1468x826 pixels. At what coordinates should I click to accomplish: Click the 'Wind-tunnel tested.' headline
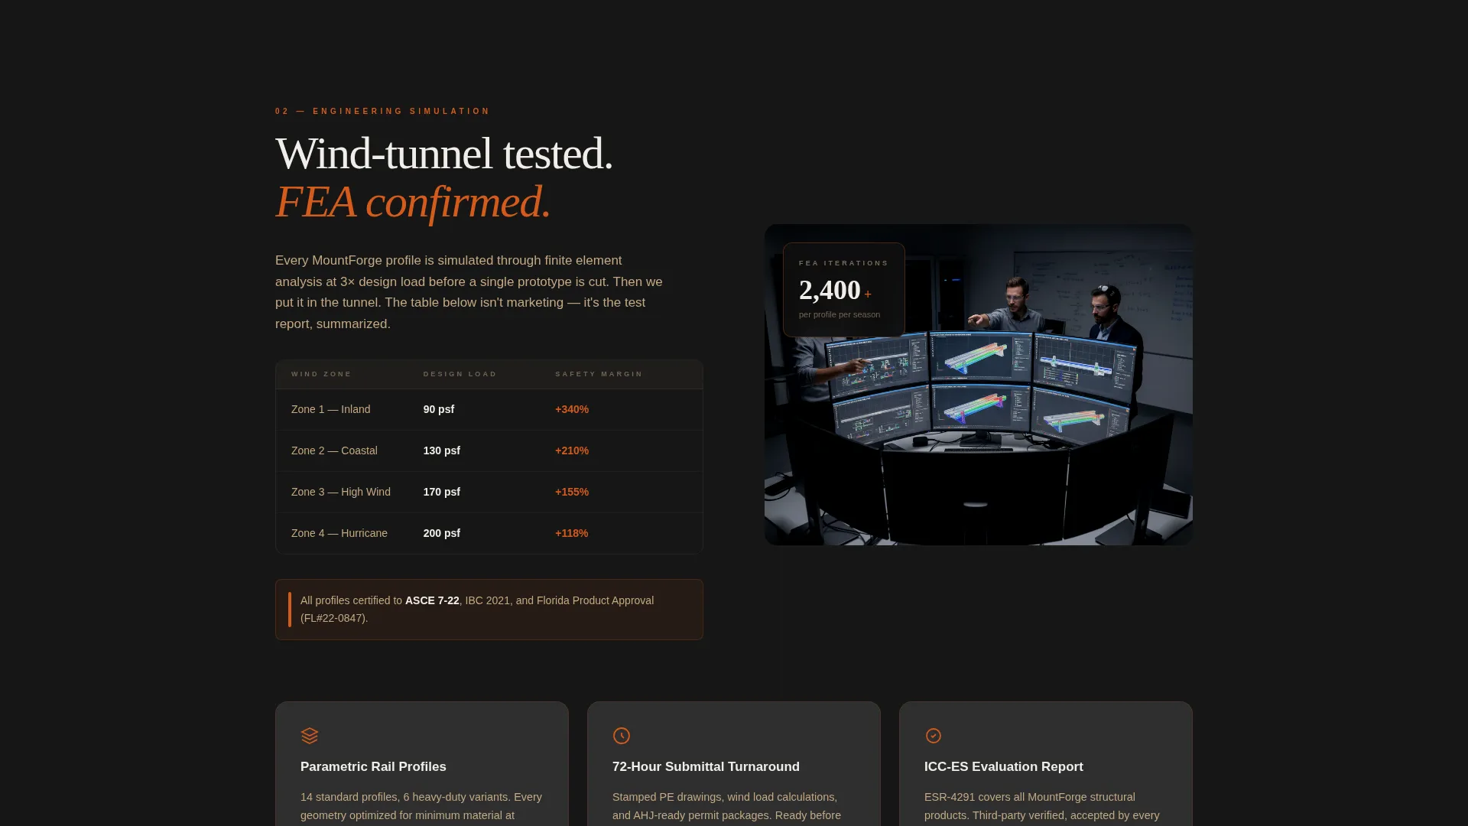pyautogui.click(x=444, y=154)
